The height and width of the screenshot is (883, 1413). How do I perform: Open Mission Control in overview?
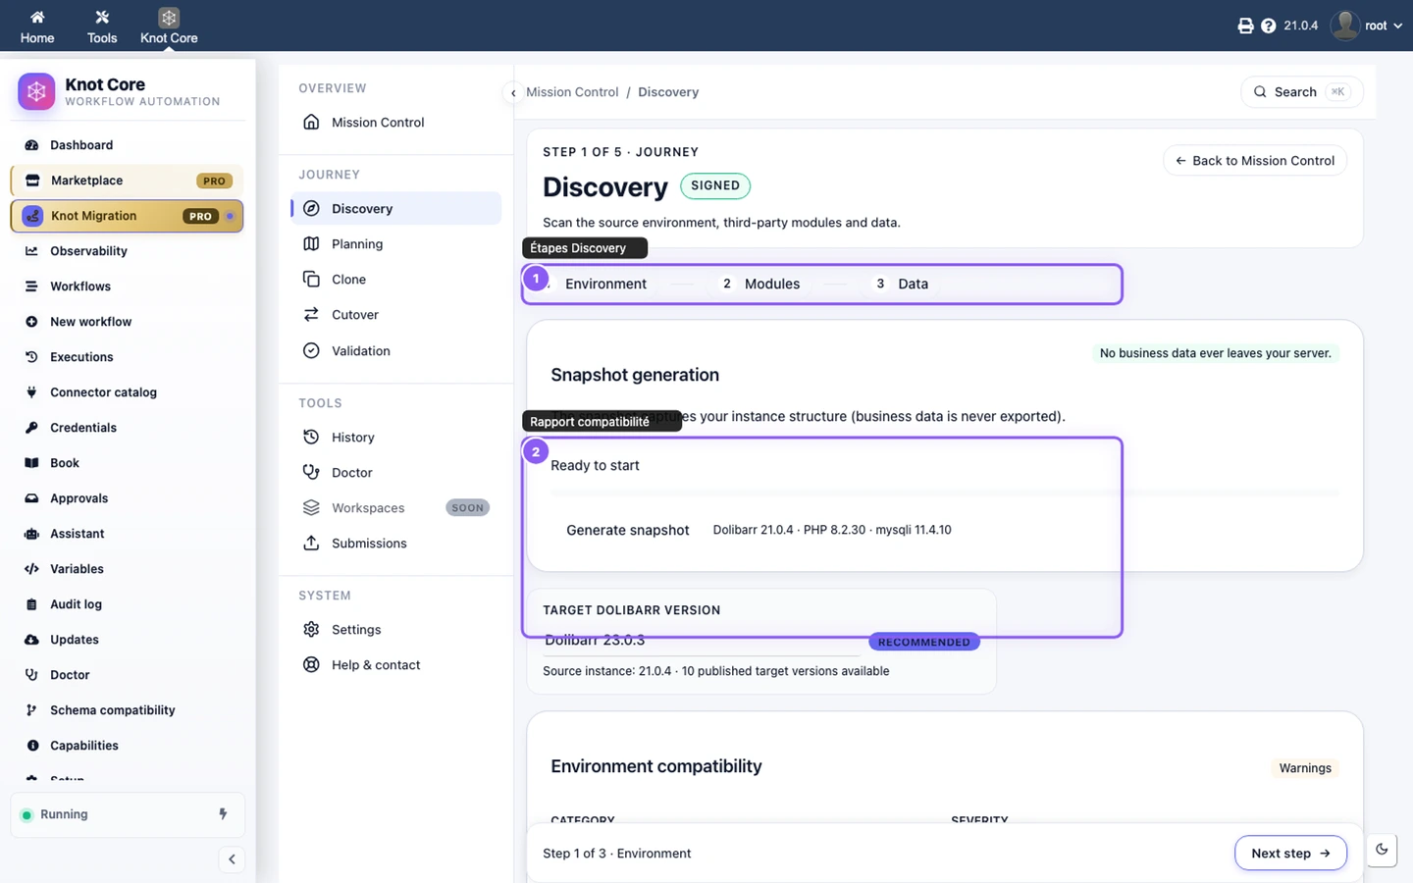[x=395, y=123]
